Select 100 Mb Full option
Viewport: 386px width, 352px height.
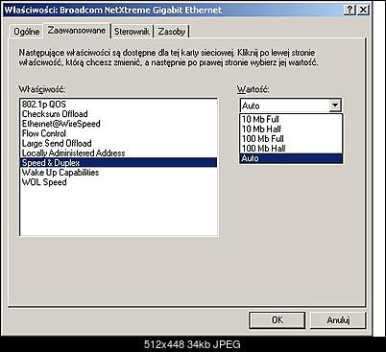pos(291,139)
